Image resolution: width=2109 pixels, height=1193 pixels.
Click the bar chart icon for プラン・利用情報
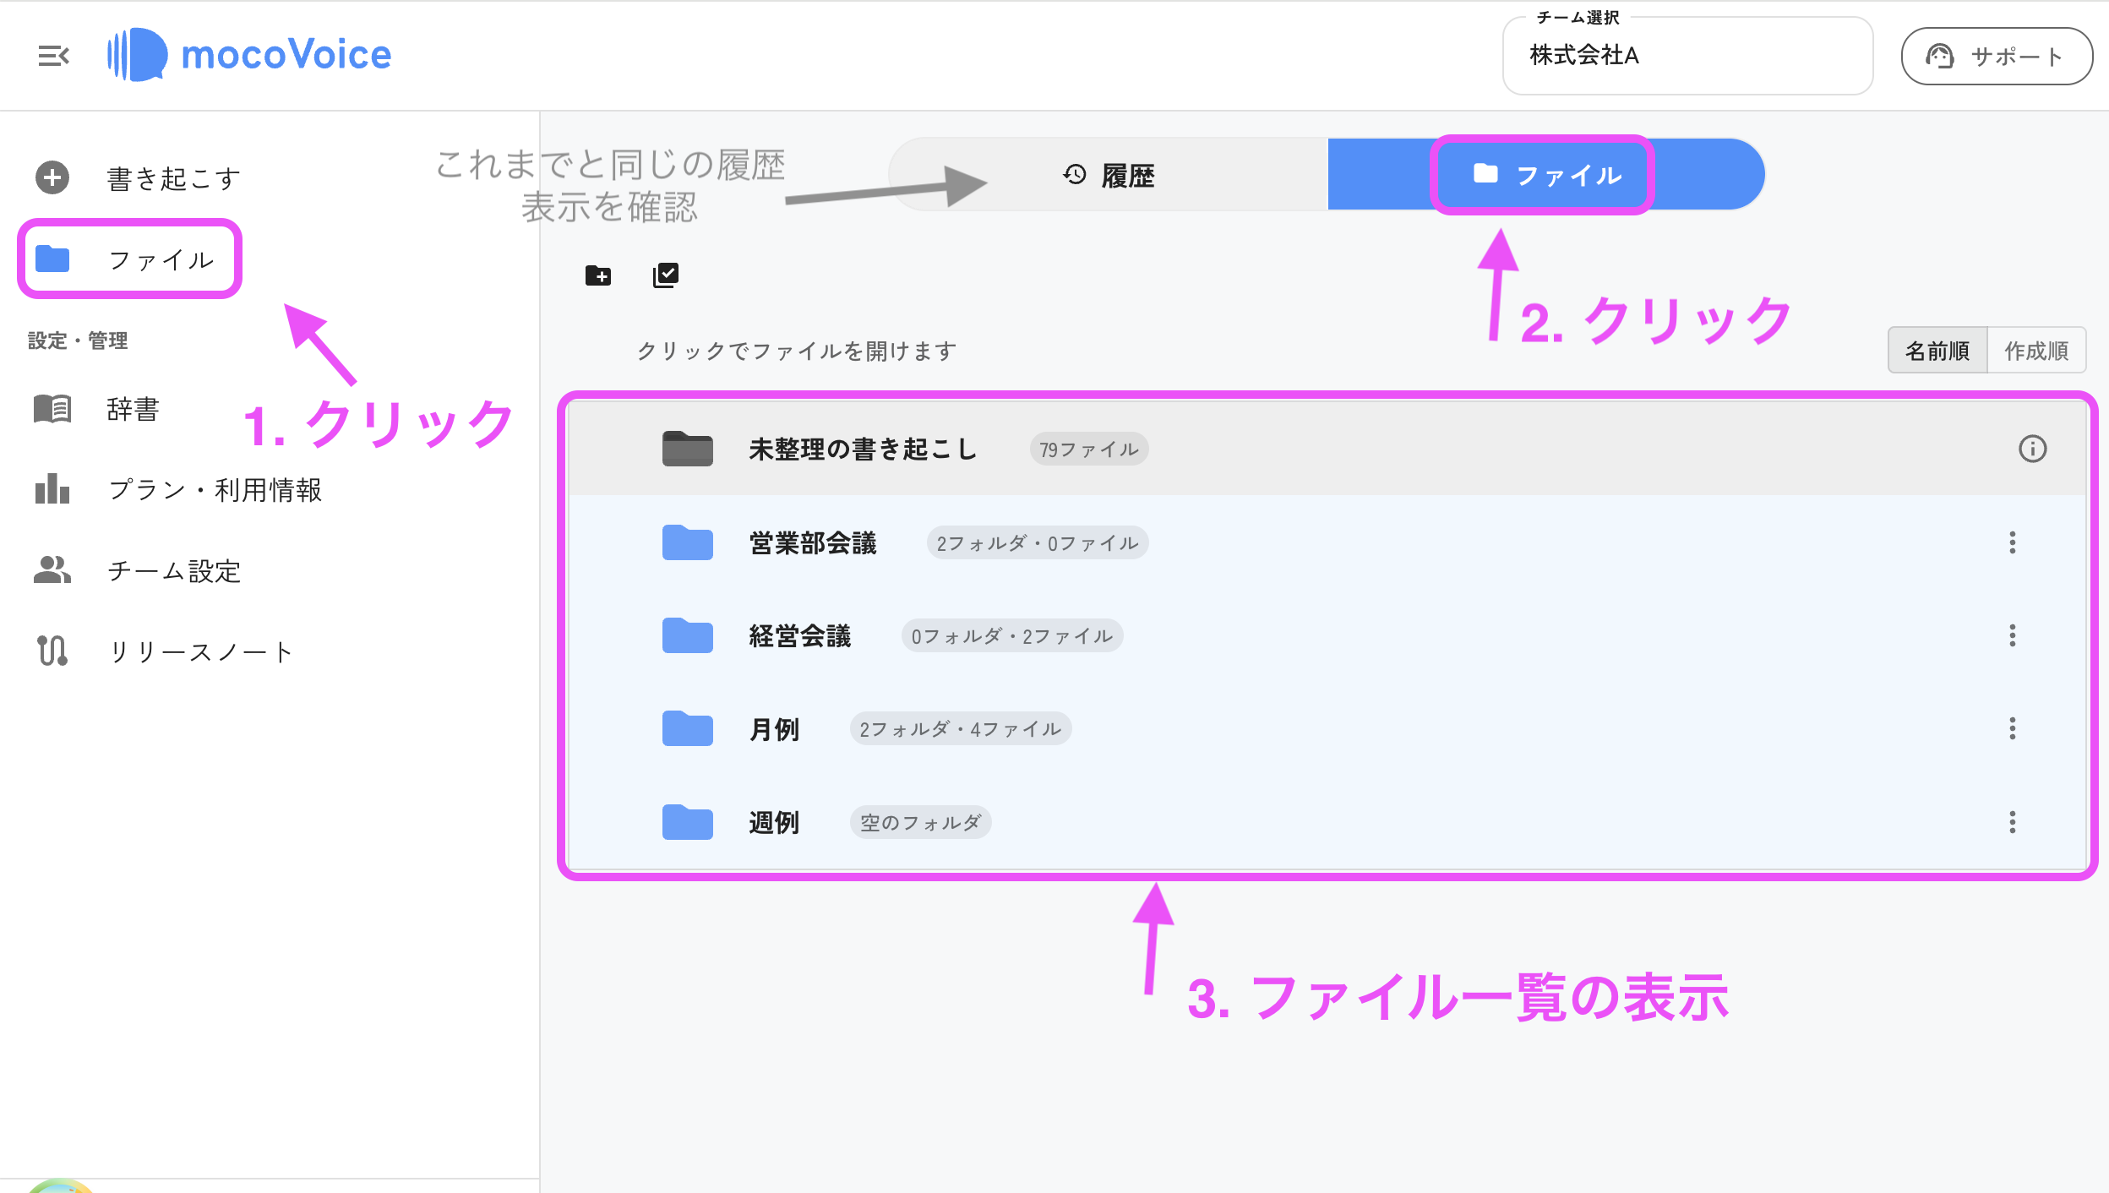(52, 488)
